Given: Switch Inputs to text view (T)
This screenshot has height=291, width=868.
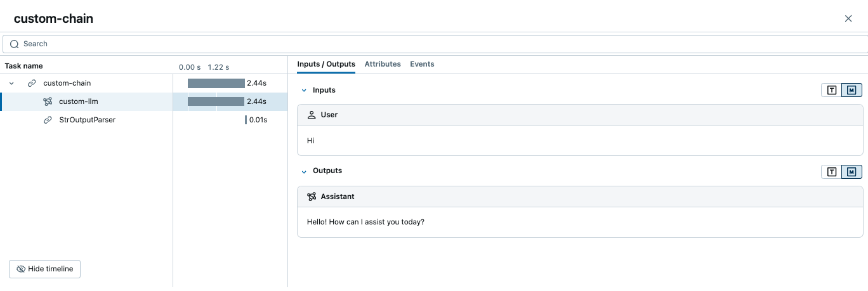Looking at the screenshot, I should pos(831,90).
